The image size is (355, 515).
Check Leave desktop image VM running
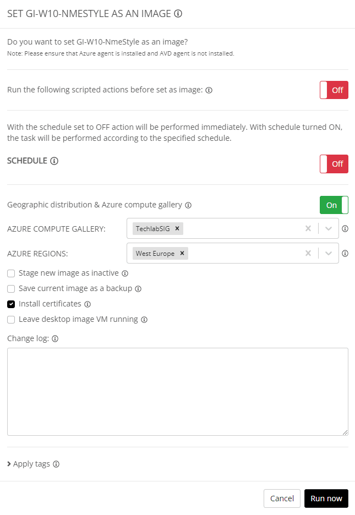pos(11,319)
